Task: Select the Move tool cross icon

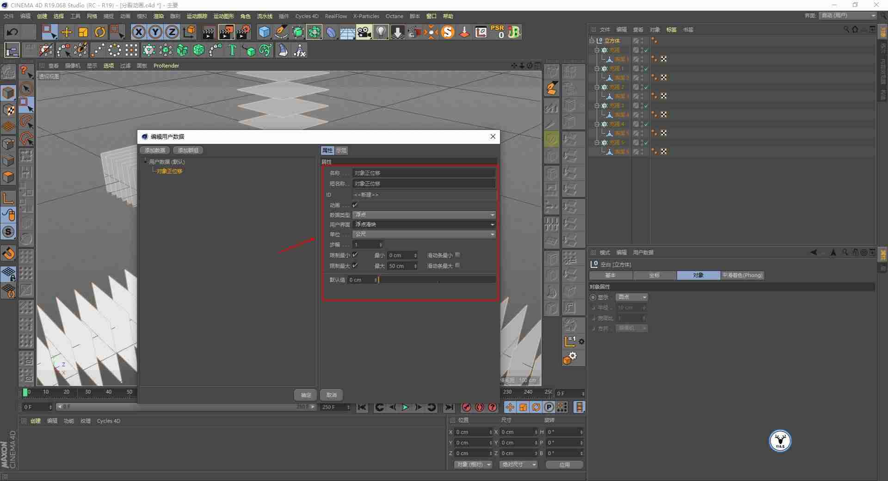Action: [x=66, y=32]
